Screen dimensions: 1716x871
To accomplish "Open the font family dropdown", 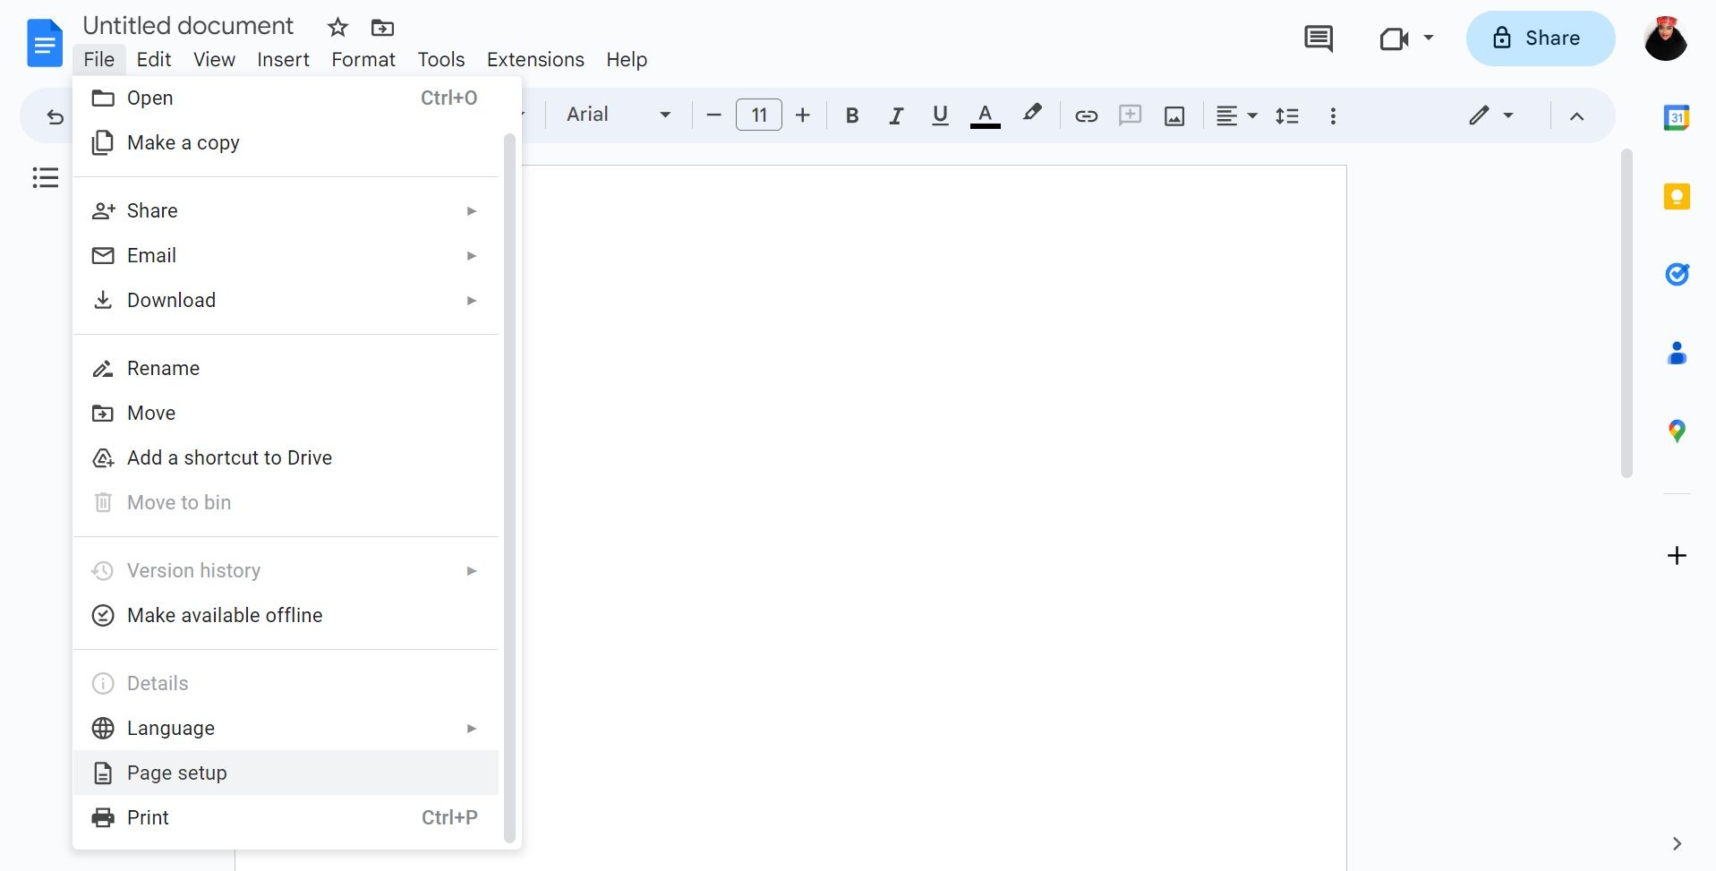I will (x=616, y=115).
